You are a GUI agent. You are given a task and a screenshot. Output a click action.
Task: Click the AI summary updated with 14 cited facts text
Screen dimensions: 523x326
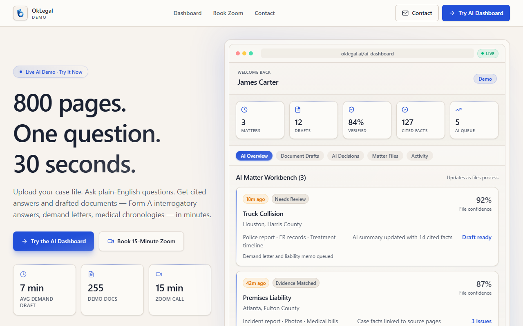point(402,237)
